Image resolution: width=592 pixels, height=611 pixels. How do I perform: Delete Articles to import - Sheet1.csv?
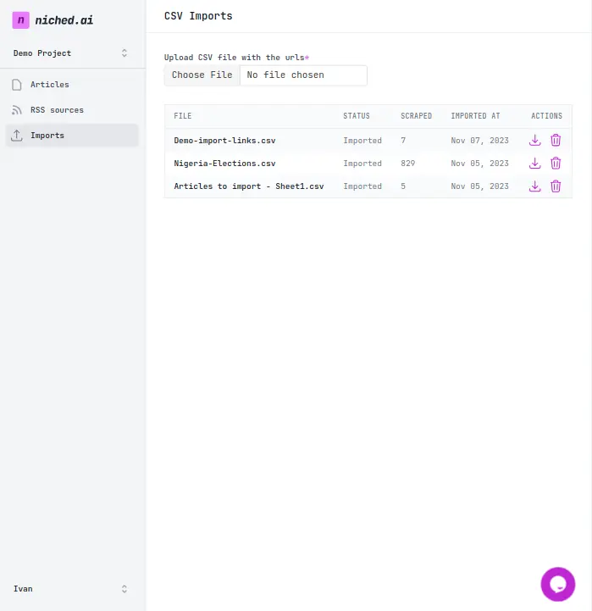click(556, 186)
